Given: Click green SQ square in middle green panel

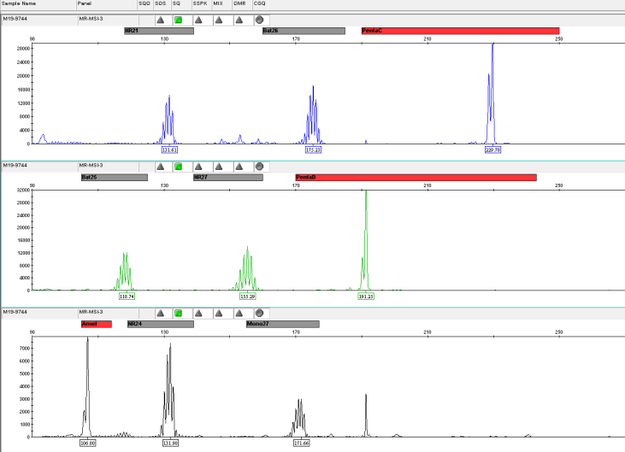Looking at the screenshot, I should (178, 166).
